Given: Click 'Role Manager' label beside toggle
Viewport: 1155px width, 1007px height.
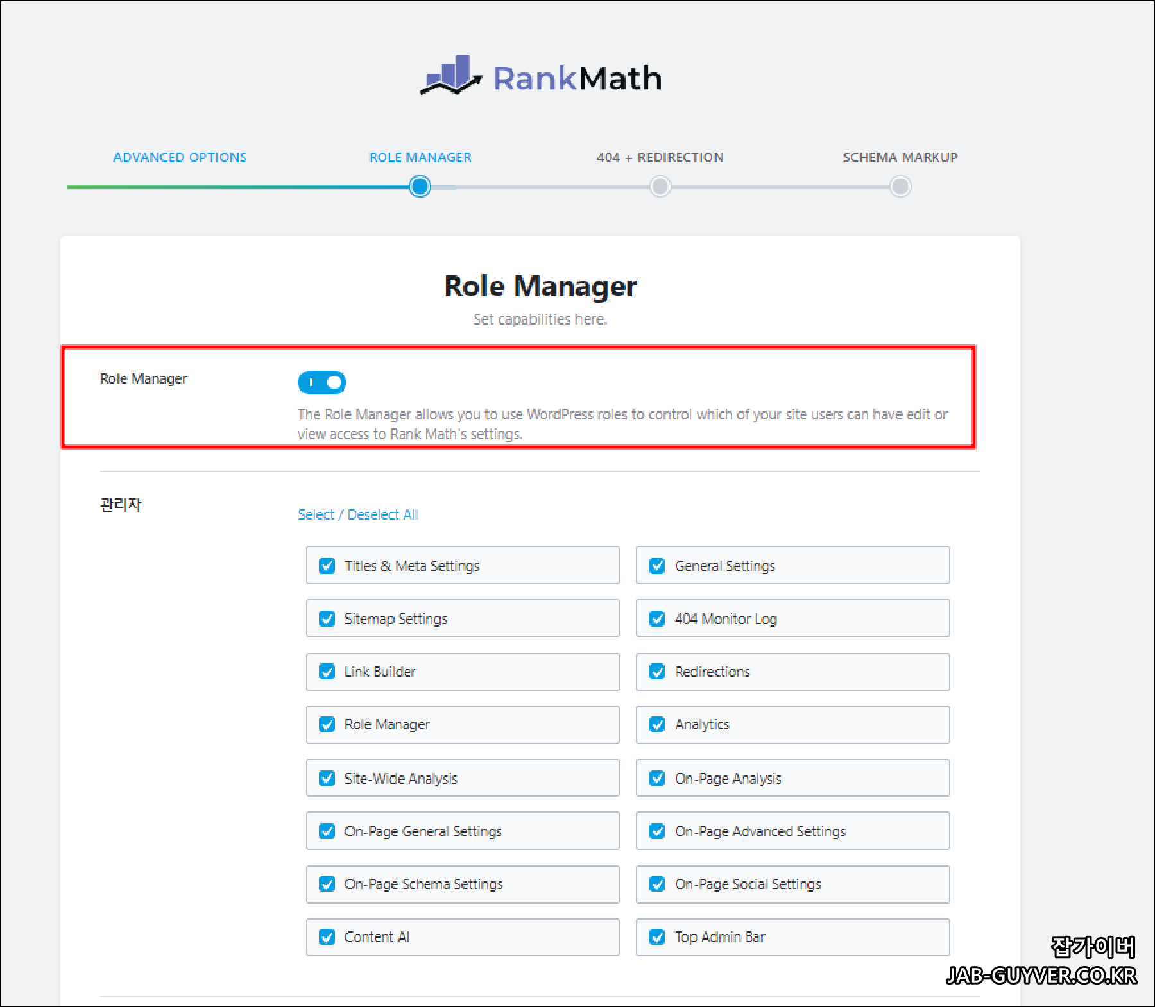Looking at the screenshot, I should pyautogui.click(x=144, y=378).
